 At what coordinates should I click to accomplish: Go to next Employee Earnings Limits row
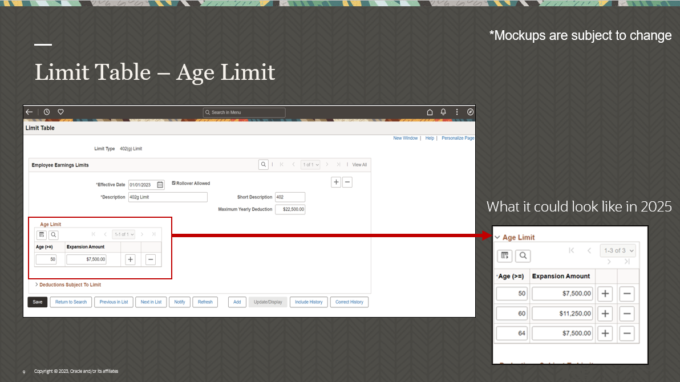coord(327,165)
